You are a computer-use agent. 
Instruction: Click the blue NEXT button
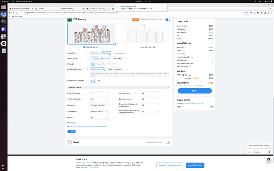[195, 91]
